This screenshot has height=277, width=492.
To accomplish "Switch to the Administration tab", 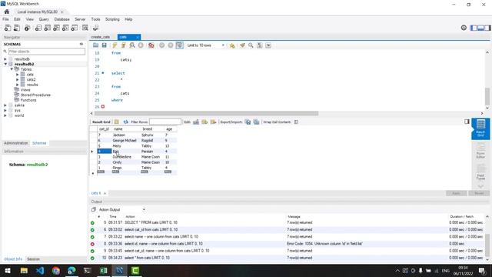I will point(15,143).
